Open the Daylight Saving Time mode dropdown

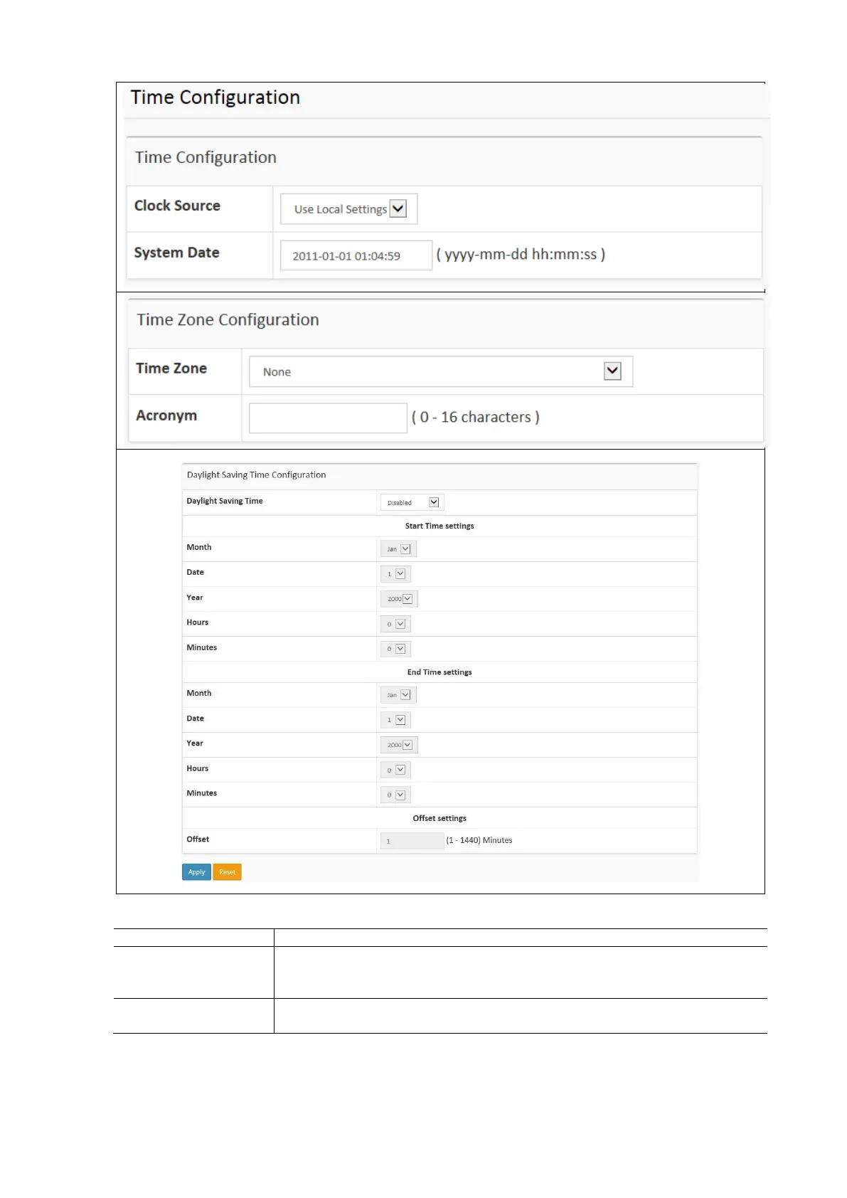(412, 502)
